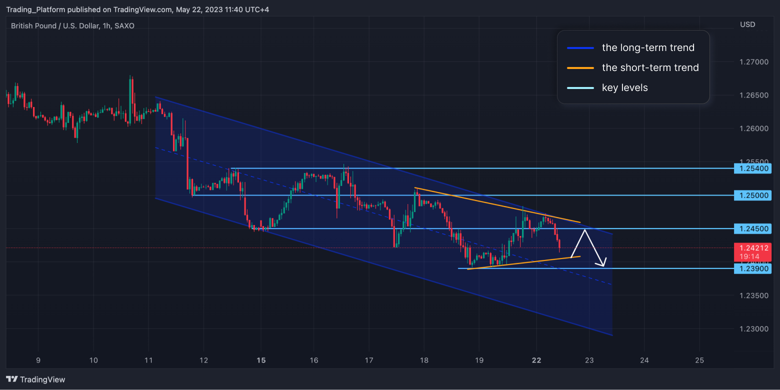Select the 1.24500 key level price tag
Screen dimensions: 780x390
point(752,228)
